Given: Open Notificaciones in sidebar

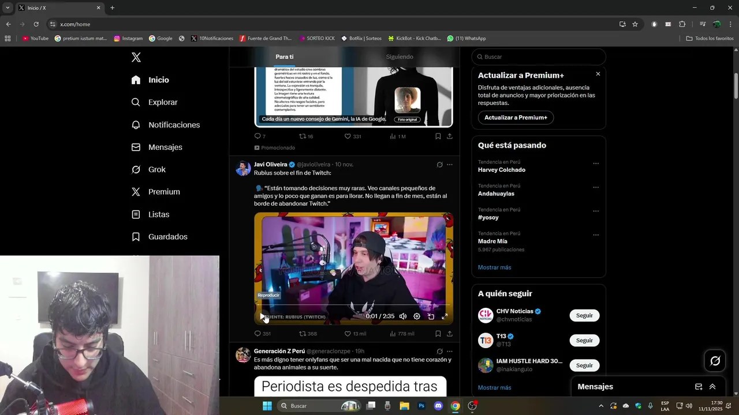Looking at the screenshot, I should (x=165, y=125).
